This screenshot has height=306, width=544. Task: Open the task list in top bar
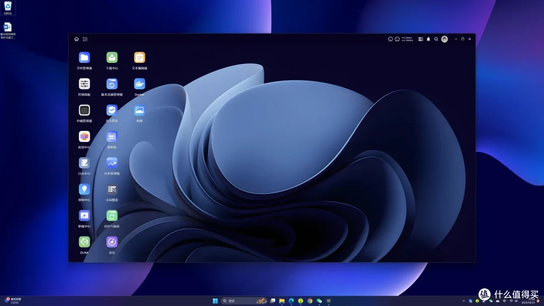coord(421,39)
